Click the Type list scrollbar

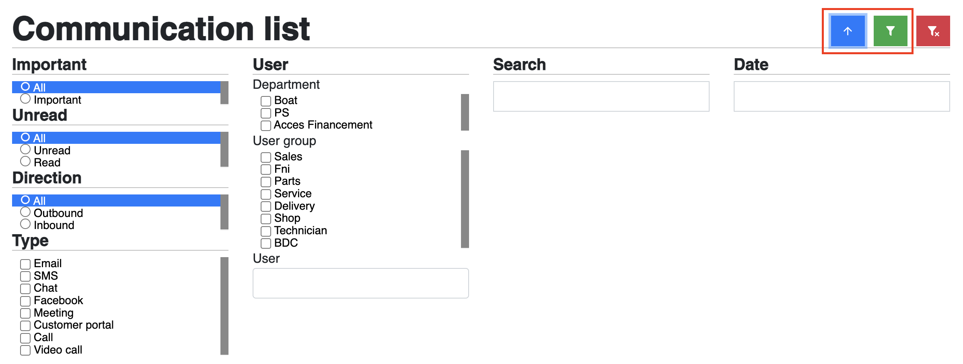(x=224, y=306)
